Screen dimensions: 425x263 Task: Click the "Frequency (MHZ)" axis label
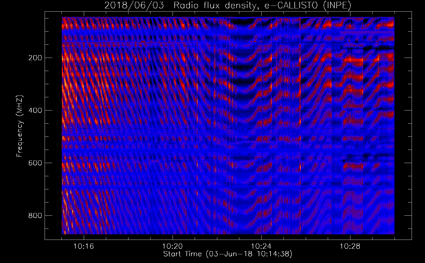20,126
